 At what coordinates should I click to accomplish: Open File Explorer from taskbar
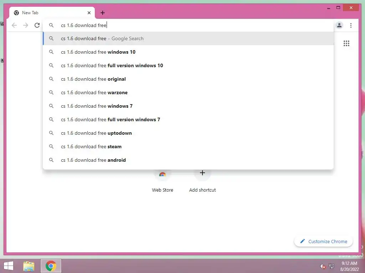(29, 266)
